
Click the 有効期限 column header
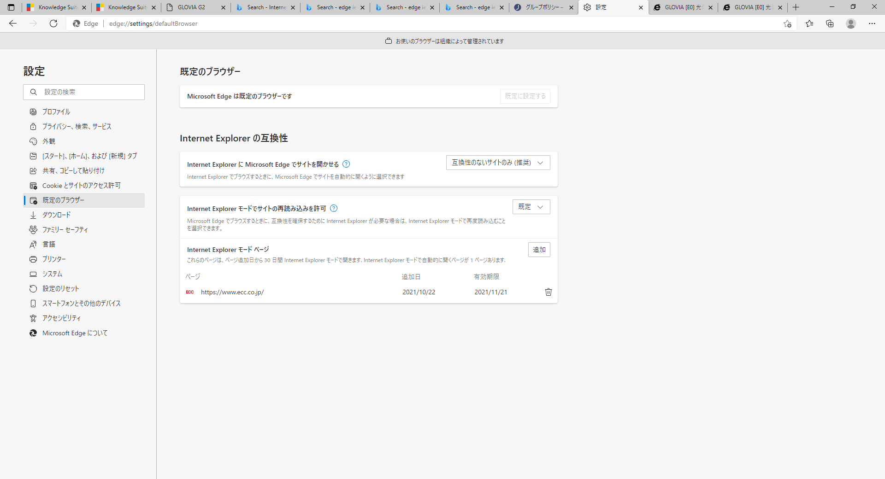pos(487,277)
